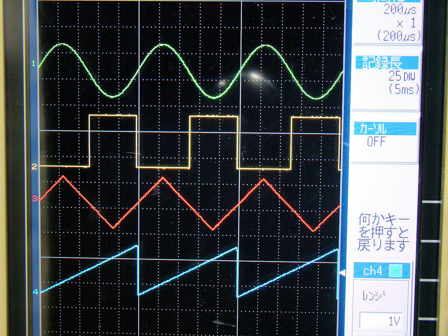This screenshot has width=448, height=336.
Task: Select the channel 2 marker by the square wave
Action: tap(34, 167)
